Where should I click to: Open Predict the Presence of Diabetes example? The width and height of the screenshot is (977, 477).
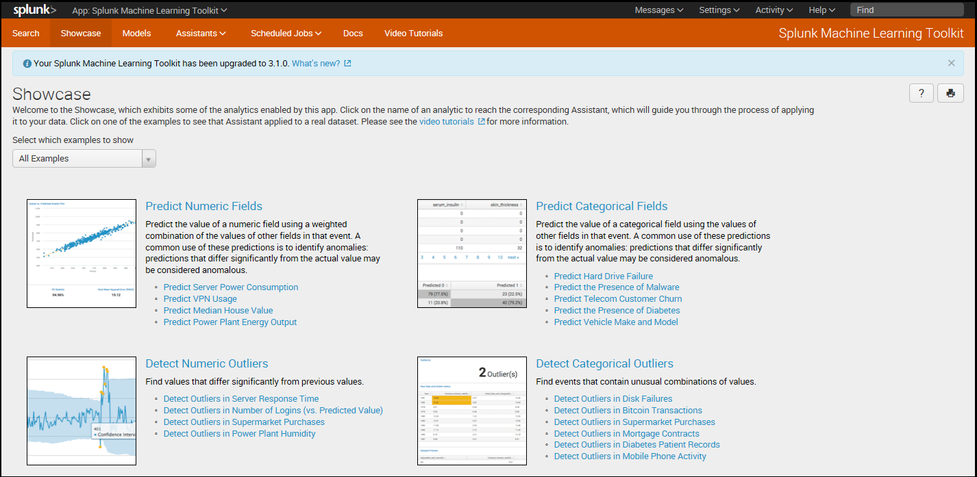(x=617, y=311)
